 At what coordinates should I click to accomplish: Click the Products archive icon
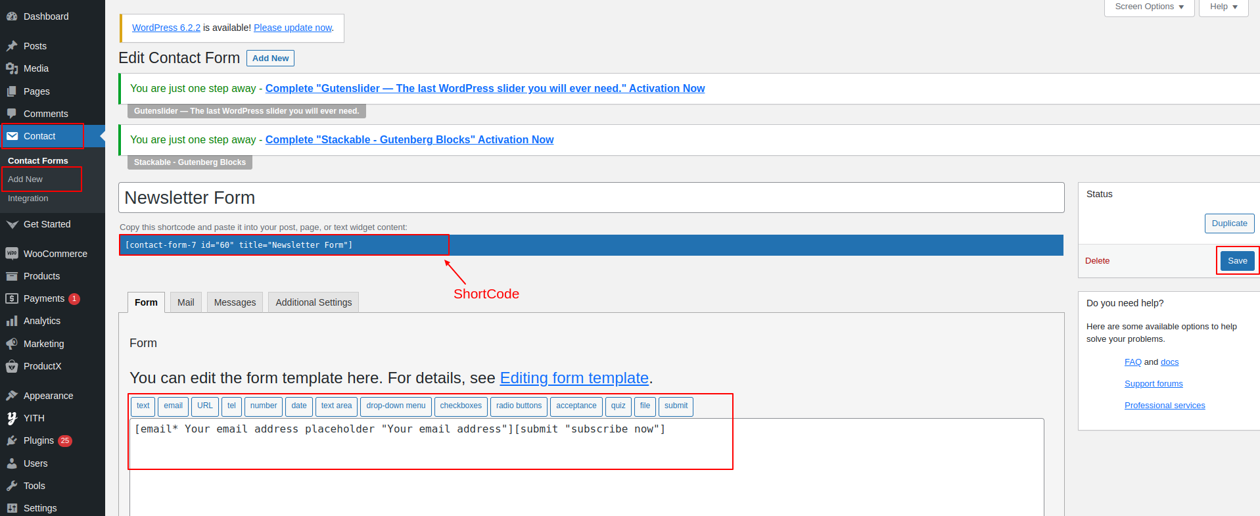click(x=12, y=276)
